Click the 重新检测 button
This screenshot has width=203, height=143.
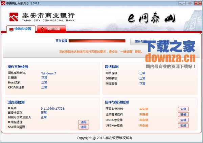coord(141,41)
